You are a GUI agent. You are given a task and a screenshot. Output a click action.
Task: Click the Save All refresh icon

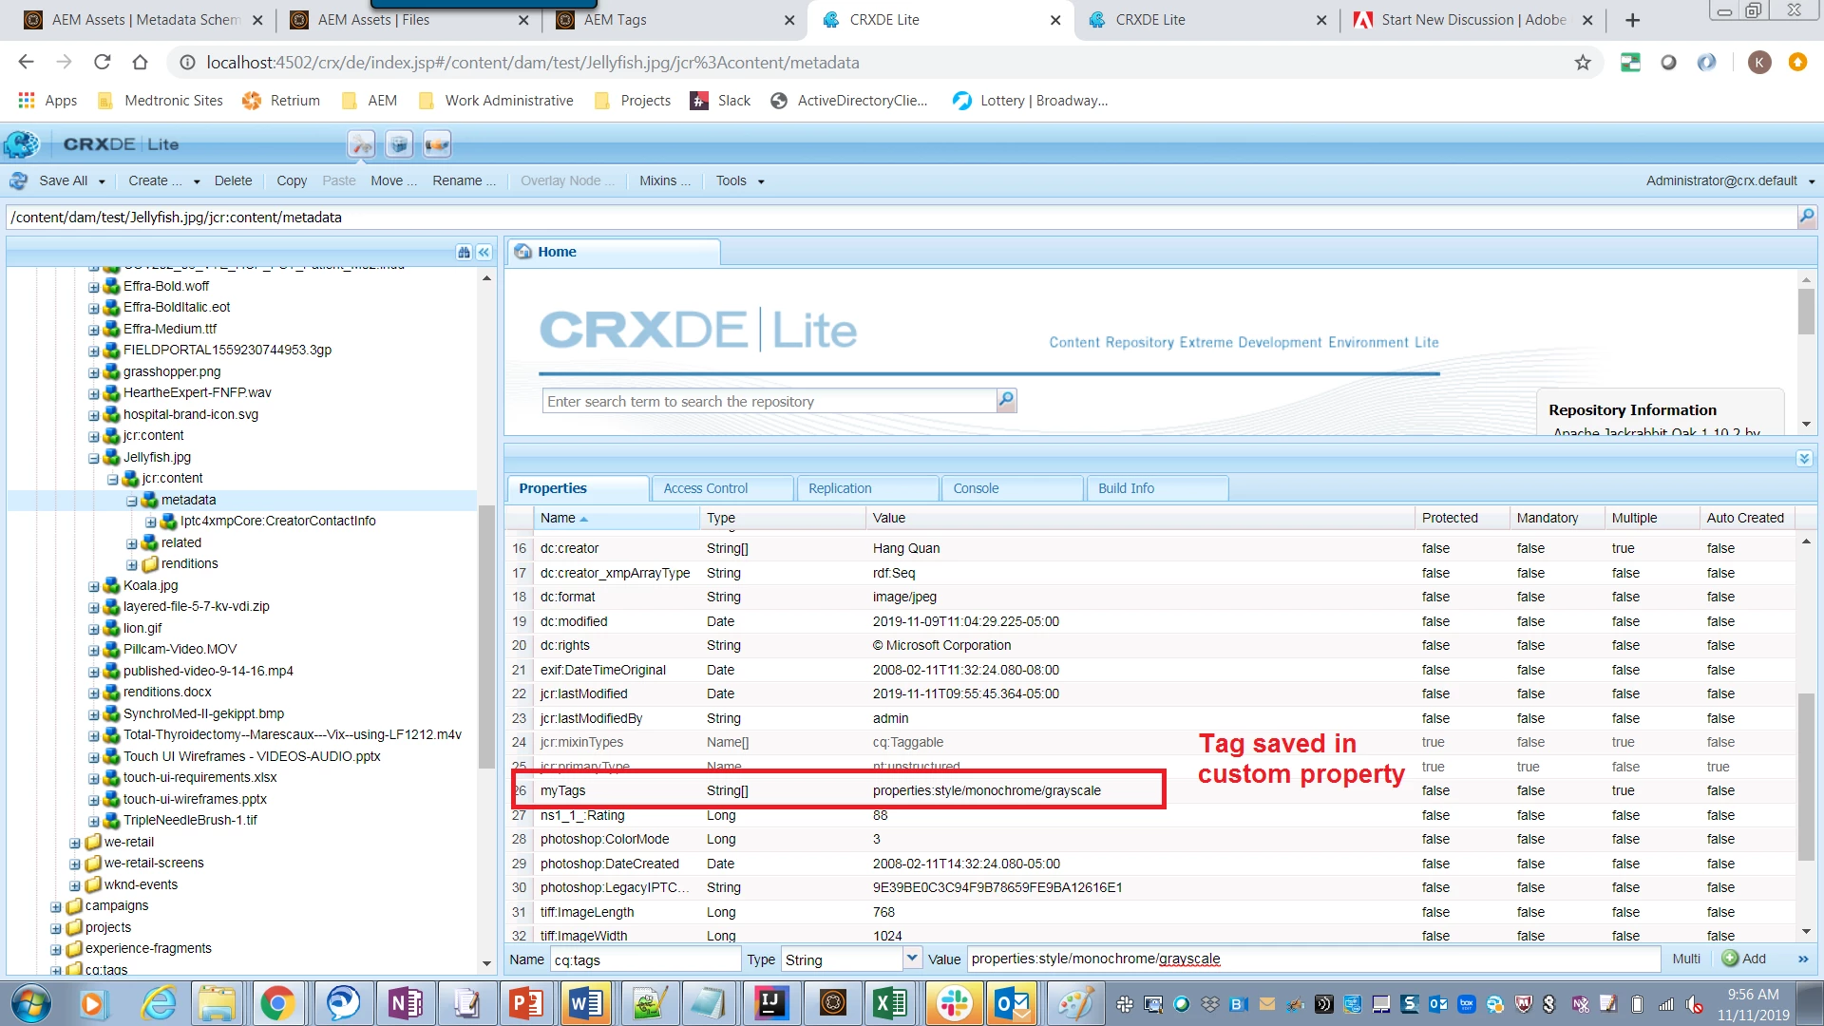click(x=19, y=180)
